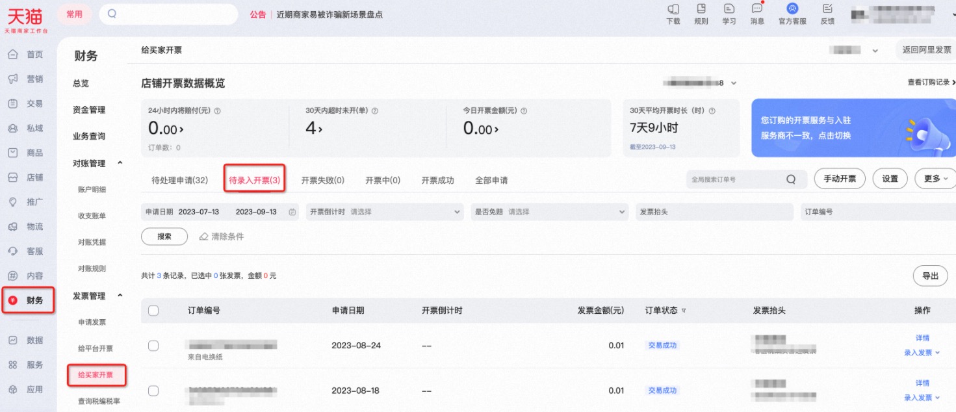Click the 常用 button in top bar
956x412 pixels.
tap(75, 14)
